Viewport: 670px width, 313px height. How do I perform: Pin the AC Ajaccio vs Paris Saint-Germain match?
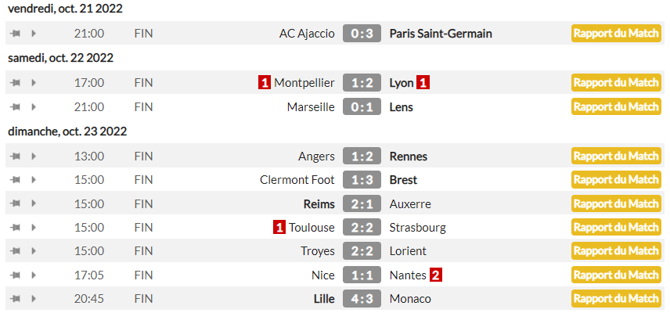click(x=15, y=34)
